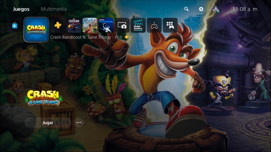Open the Media Gallery camera icon
Image resolution: width=271 pixels, height=152 pixels.
122,25
